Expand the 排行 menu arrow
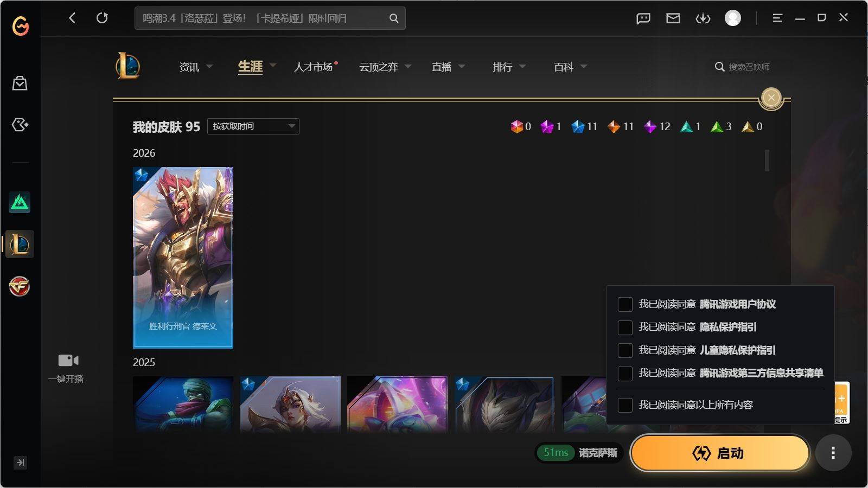Image resolution: width=868 pixels, height=488 pixels. [x=522, y=66]
